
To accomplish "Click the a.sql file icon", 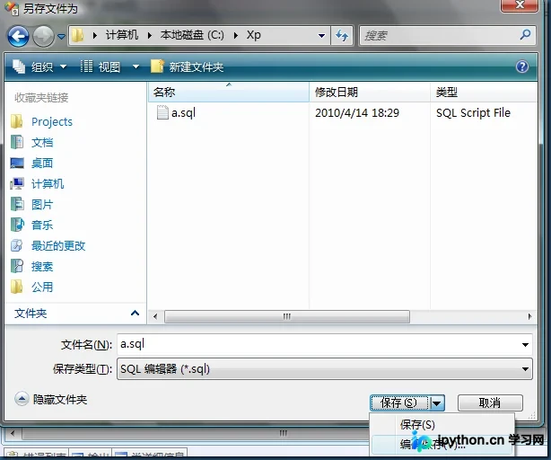I will point(162,112).
